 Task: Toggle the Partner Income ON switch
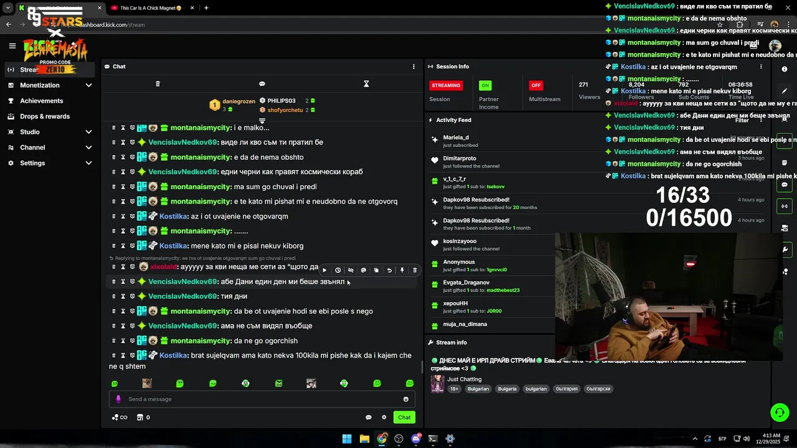point(485,85)
